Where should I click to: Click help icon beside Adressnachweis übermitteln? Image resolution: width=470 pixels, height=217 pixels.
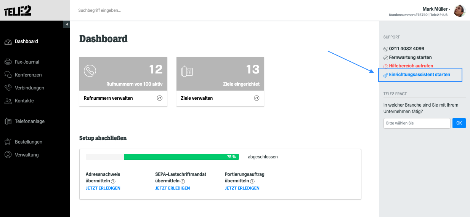(113, 182)
